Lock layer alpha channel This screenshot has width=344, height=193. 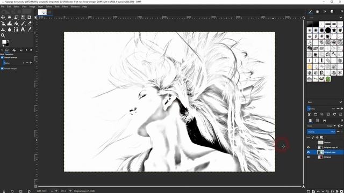[321, 137]
